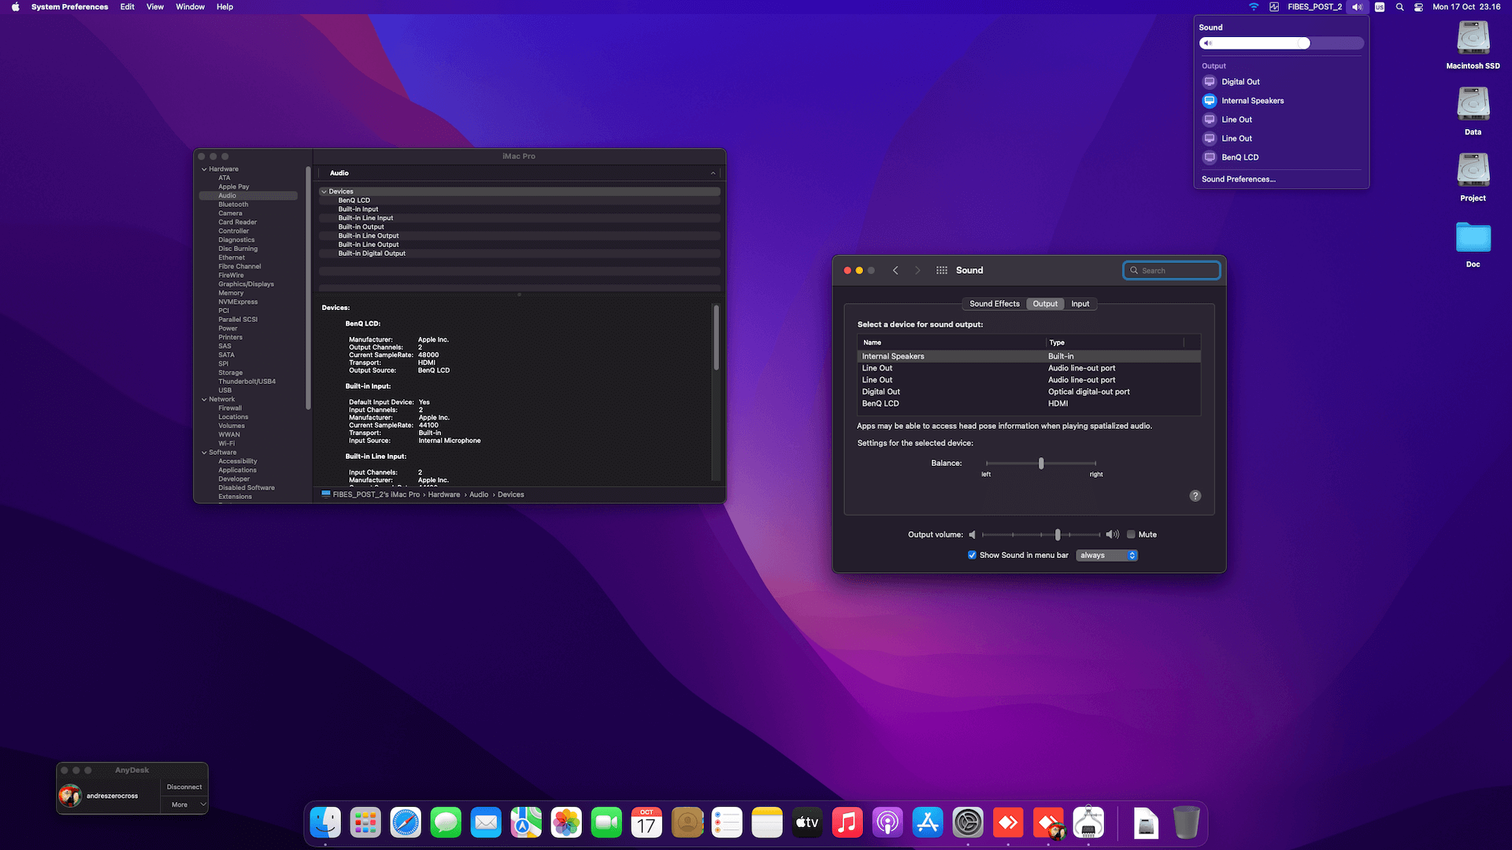Uncheck Show Sound in menu bar
1512x850 pixels.
(x=972, y=555)
